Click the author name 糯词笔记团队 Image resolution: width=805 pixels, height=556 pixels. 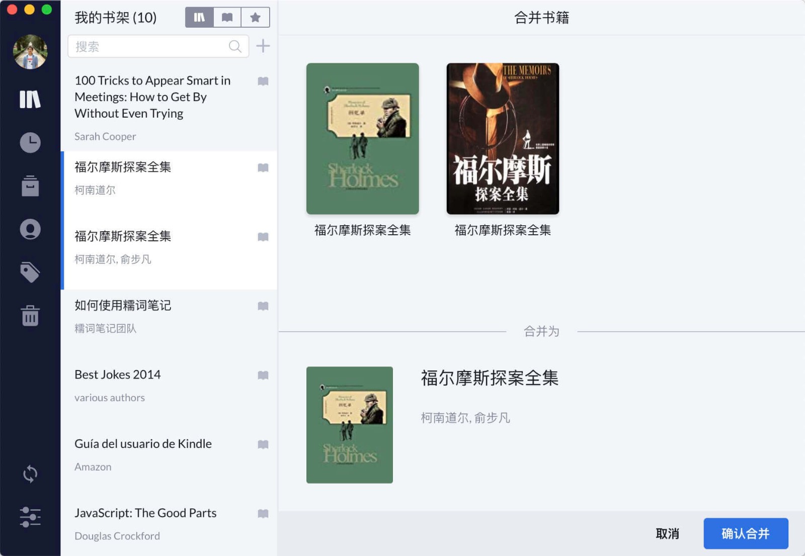105,328
